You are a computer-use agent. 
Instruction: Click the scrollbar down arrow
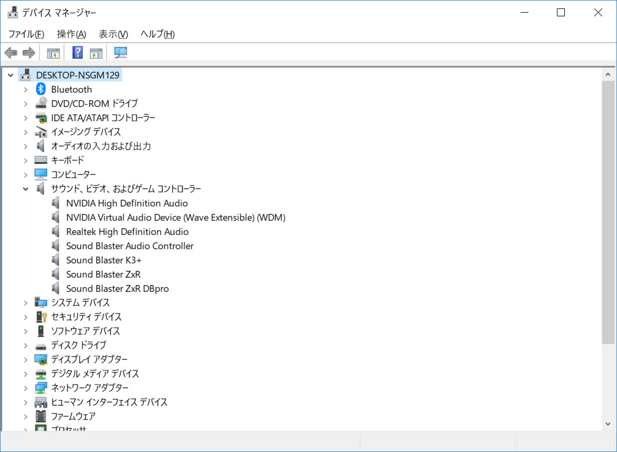(x=608, y=424)
